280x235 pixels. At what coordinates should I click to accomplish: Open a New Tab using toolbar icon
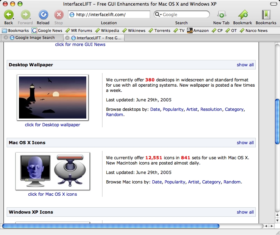tap(221, 15)
